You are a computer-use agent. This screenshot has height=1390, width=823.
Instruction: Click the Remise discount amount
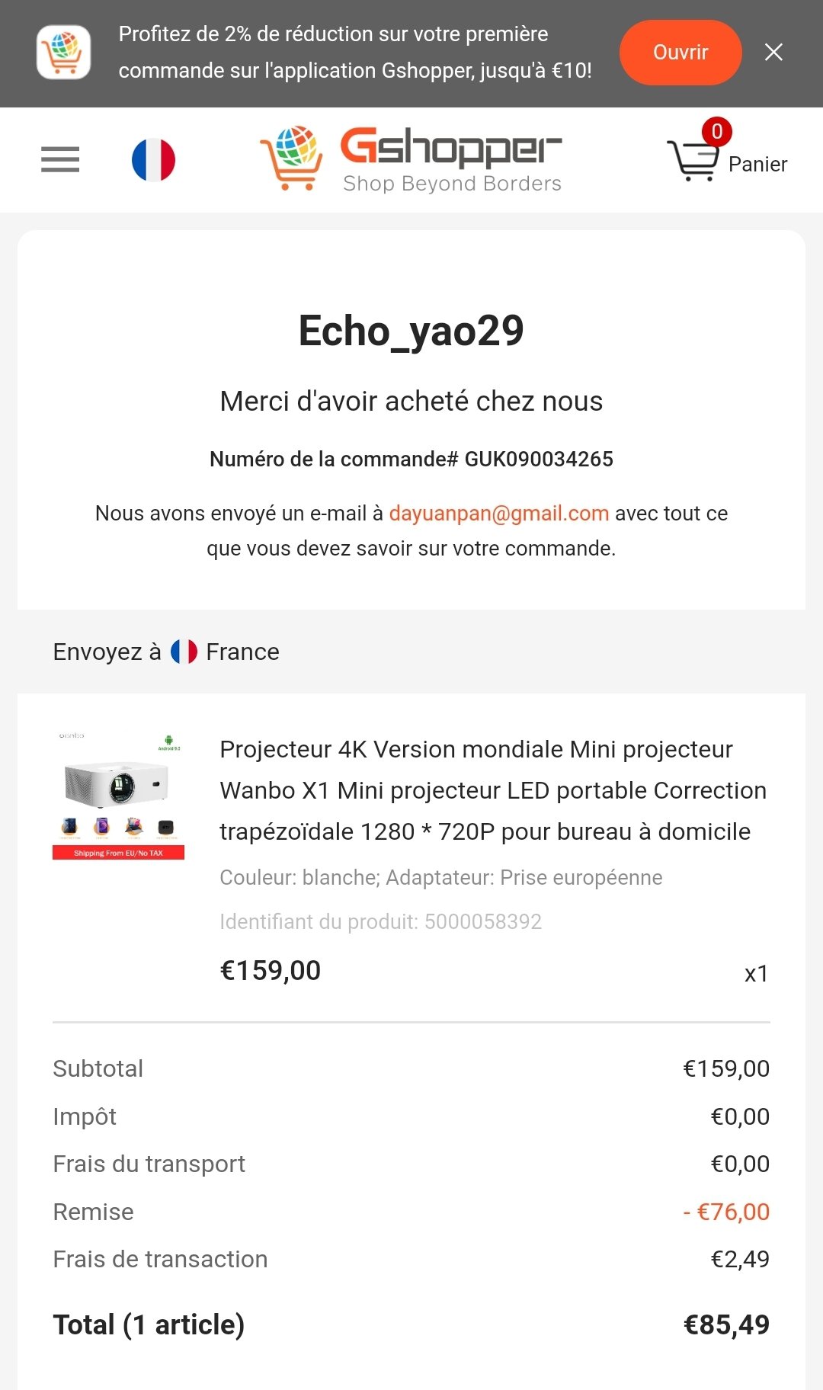click(x=726, y=1212)
